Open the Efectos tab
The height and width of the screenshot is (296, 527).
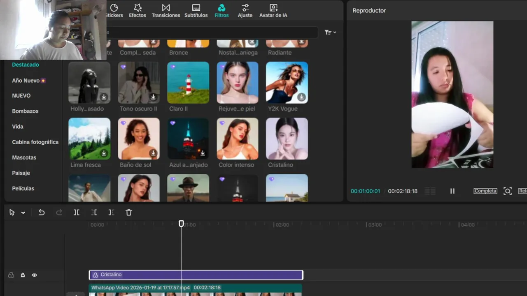138,11
